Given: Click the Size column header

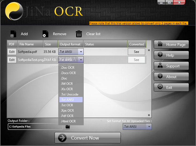Looking at the screenshot, I should [51, 44].
